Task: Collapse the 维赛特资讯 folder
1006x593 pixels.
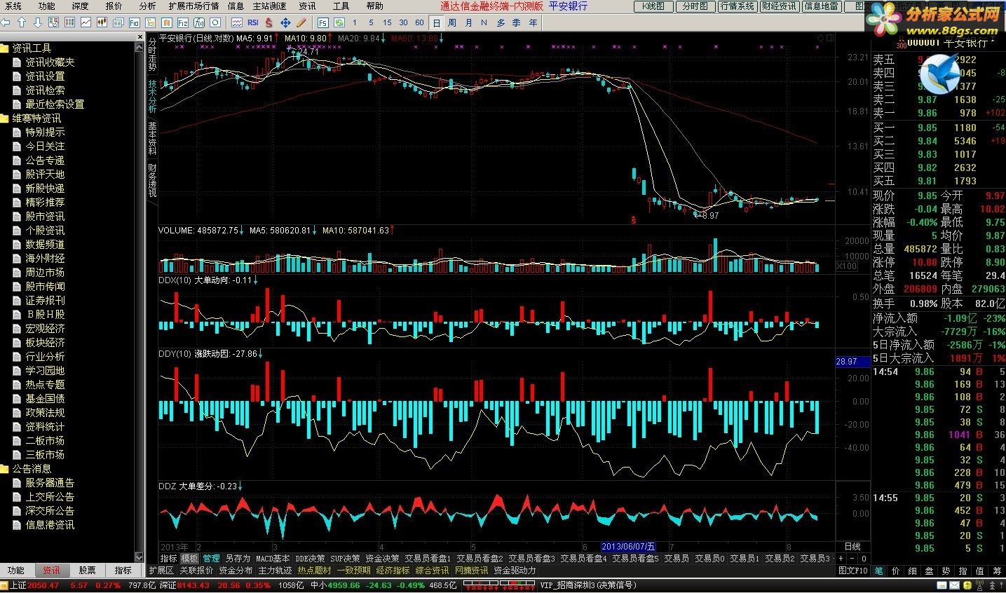Action: point(4,118)
